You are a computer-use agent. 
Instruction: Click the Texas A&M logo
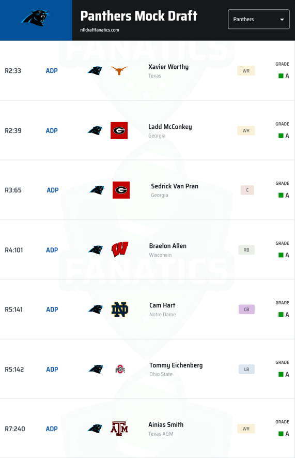[x=119, y=429]
